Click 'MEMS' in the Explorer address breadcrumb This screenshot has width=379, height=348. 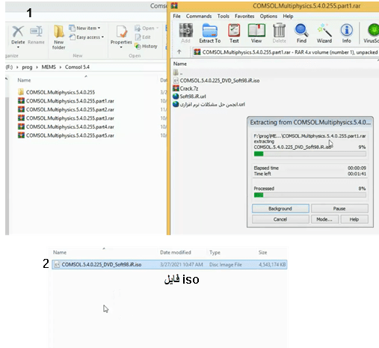point(49,67)
